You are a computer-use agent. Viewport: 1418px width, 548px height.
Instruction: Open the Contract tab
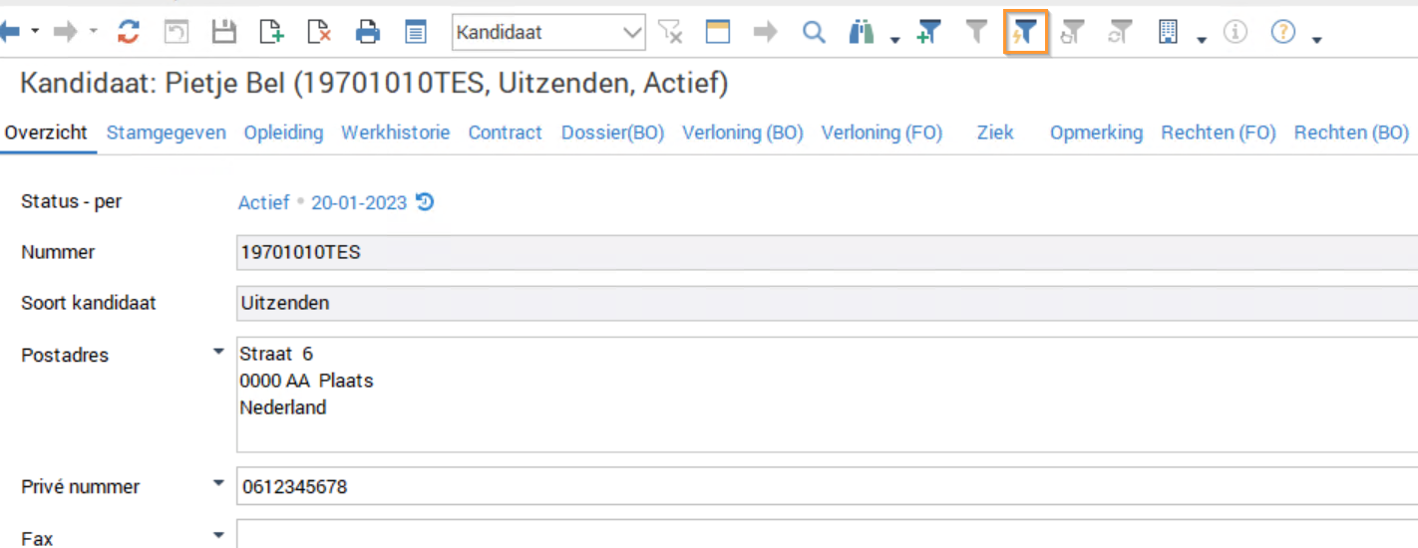click(505, 133)
